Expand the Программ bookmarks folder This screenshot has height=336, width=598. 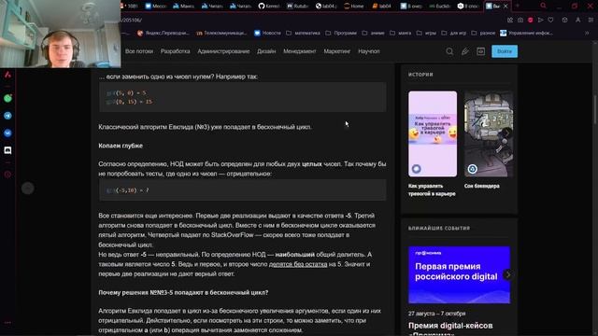pos(341,34)
